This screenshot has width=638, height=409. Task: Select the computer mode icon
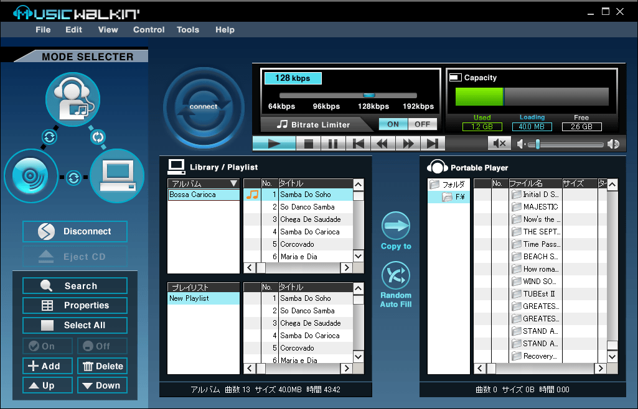117,176
